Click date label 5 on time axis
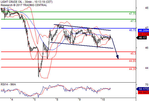 [x=35, y=99]
